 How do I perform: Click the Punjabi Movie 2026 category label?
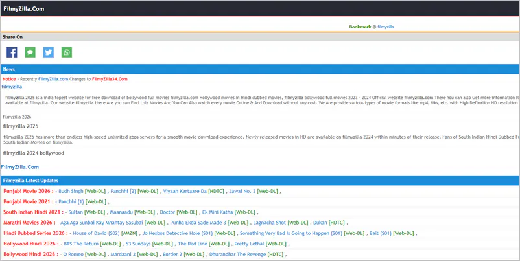[29, 191]
